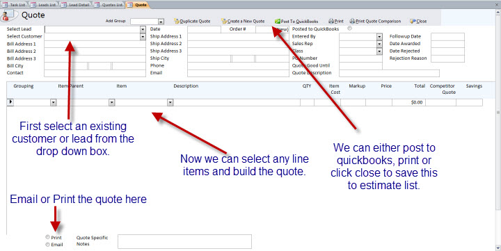The image size is (501, 251).
Task: Click the Print toolbar button
Action: click(x=336, y=21)
